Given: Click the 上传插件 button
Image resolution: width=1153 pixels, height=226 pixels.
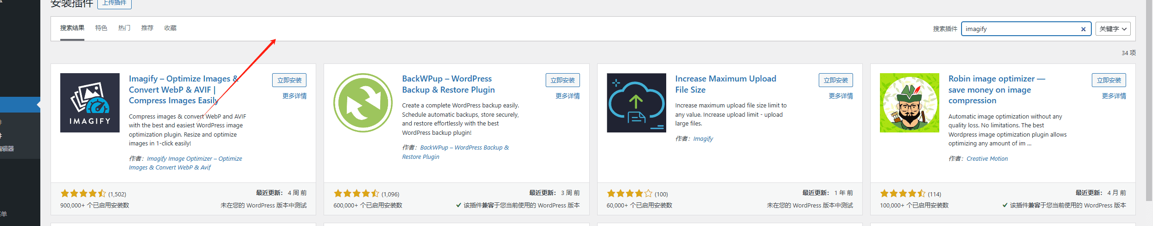Looking at the screenshot, I should pos(115,3).
